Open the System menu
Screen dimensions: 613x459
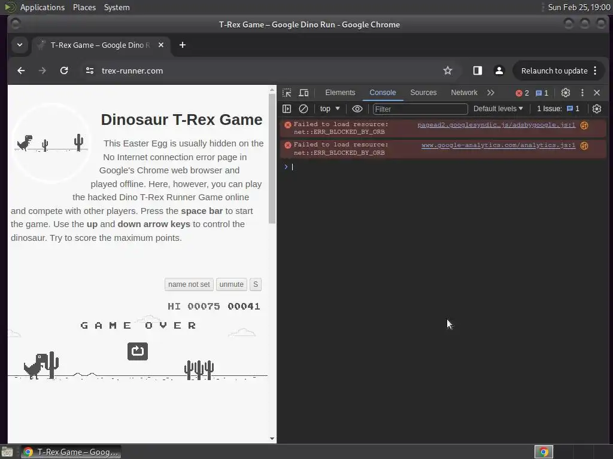[117, 7]
